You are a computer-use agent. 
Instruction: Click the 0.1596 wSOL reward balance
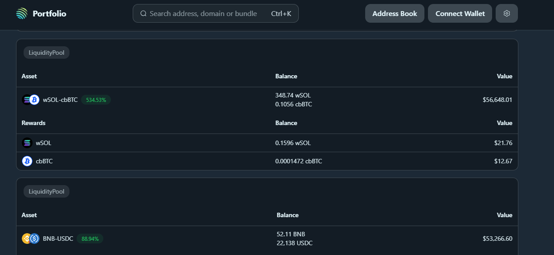(x=293, y=143)
